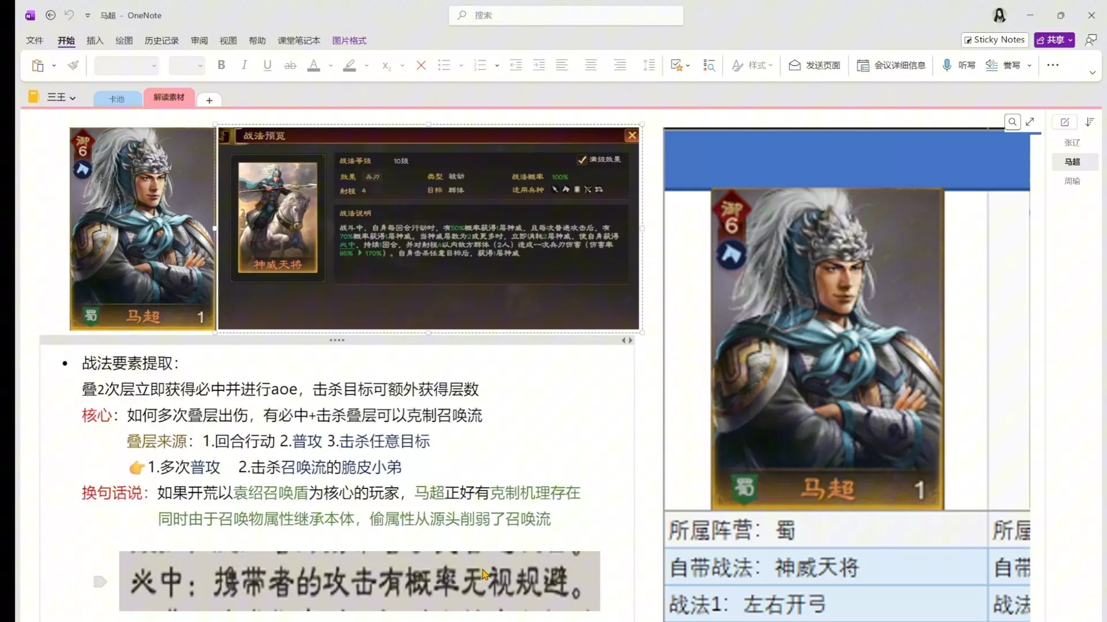The height and width of the screenshot is (622, 1107).
Task: Open the 样式 styles dropdown
Action: coord(752,66)
